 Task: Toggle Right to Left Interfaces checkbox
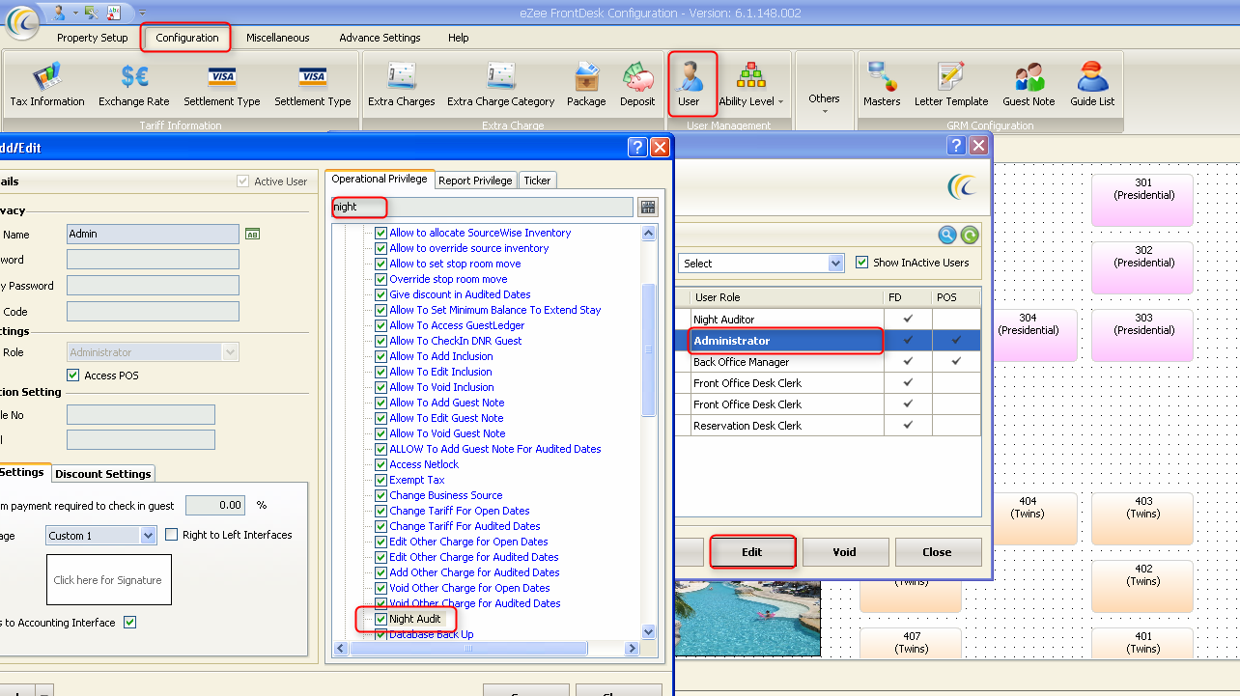pos(172,535)
